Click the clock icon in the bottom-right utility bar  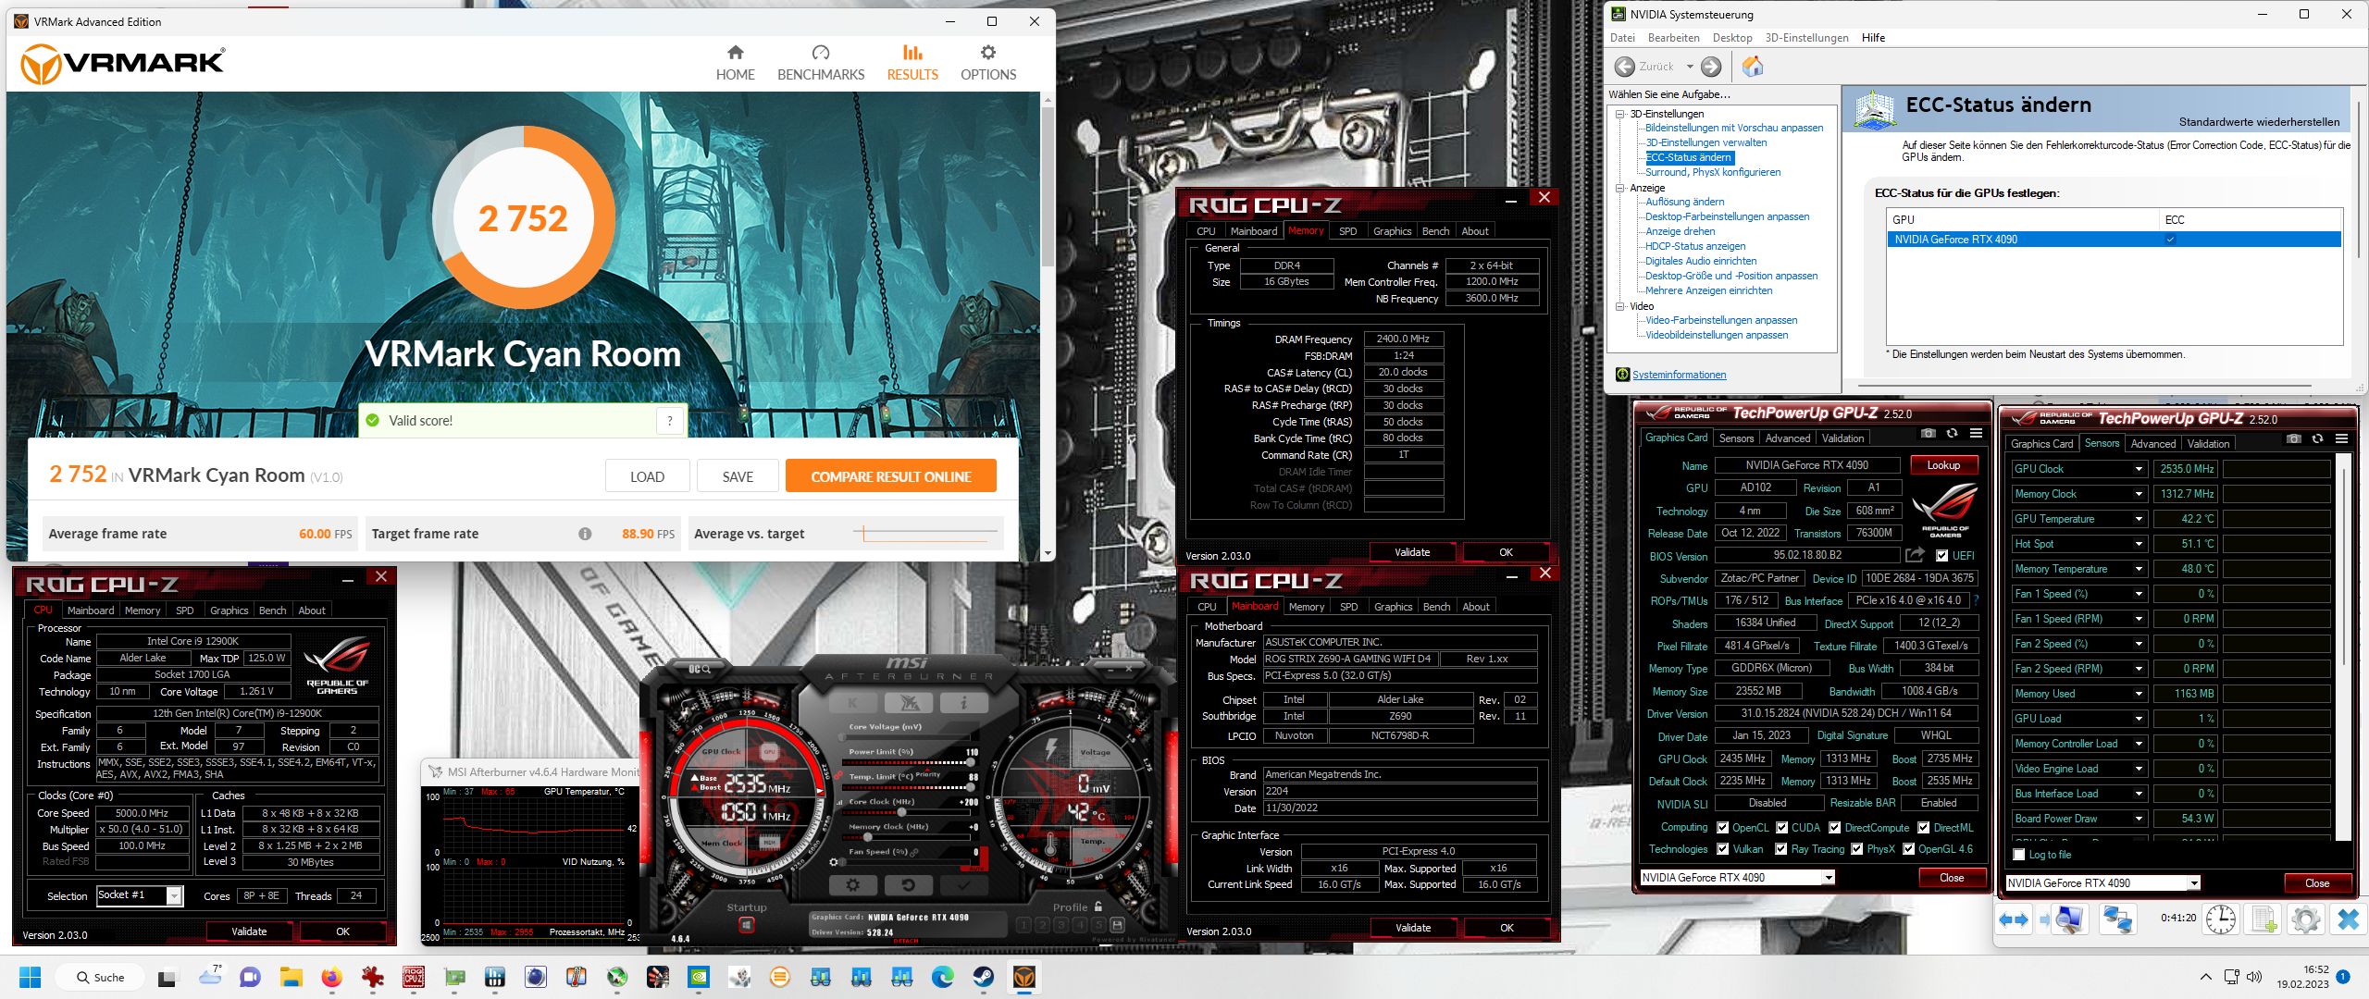pyautogui.click(x=2221, y=919)
